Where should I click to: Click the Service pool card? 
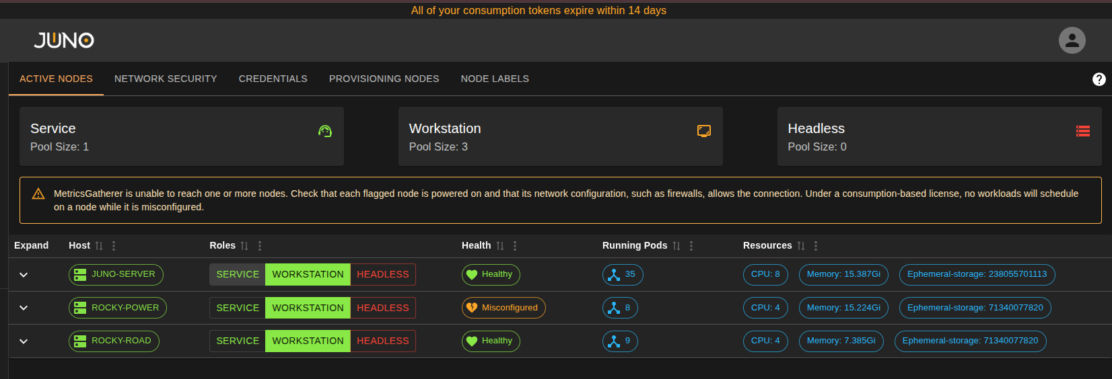click(182, 136)
